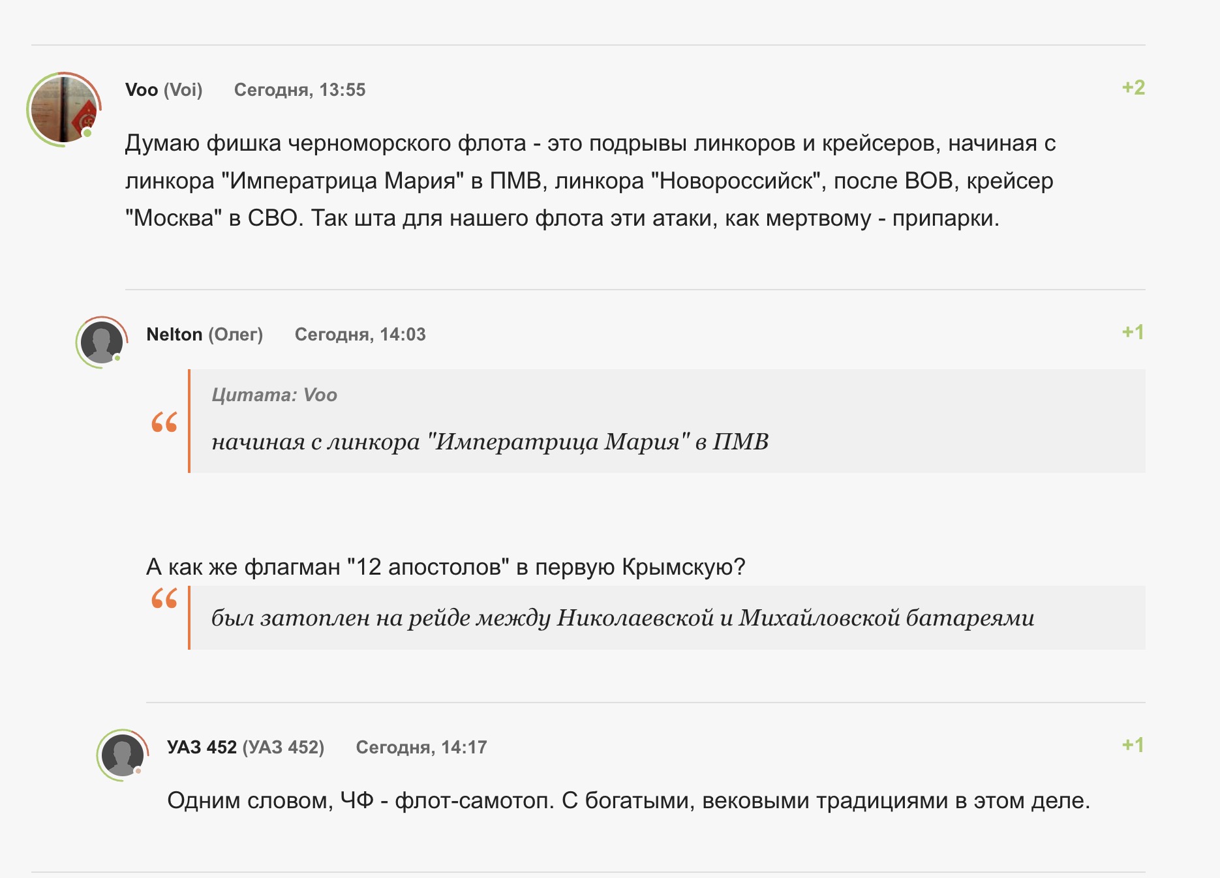Click online status dot on Nelton's avatar

117,358
